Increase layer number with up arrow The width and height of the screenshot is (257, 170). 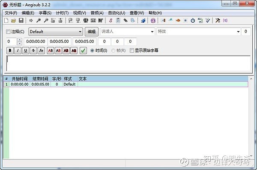coord(20,40)
